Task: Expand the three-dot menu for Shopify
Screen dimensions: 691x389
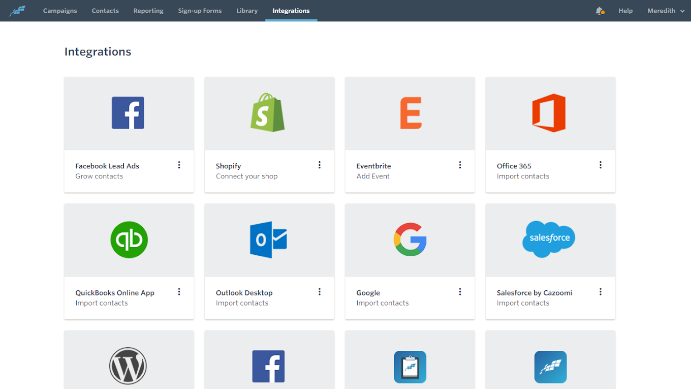Action: pyautogui.click(x=320, y=165)
